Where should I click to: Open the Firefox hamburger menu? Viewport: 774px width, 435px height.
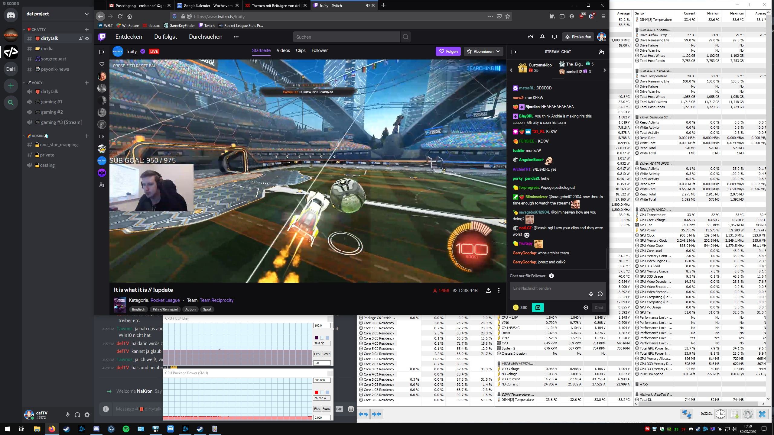click(603, 16)
